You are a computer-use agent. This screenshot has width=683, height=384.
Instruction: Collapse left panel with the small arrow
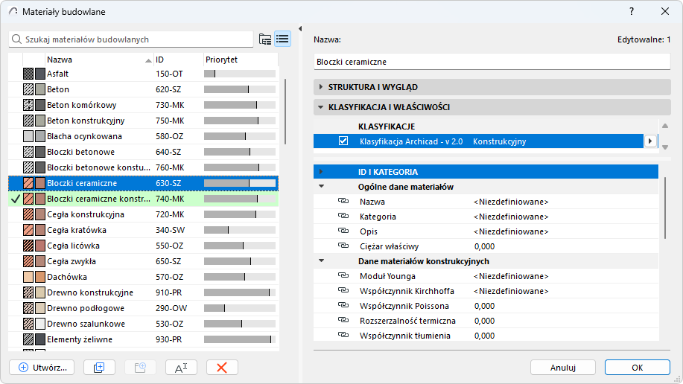pos(300,30)
